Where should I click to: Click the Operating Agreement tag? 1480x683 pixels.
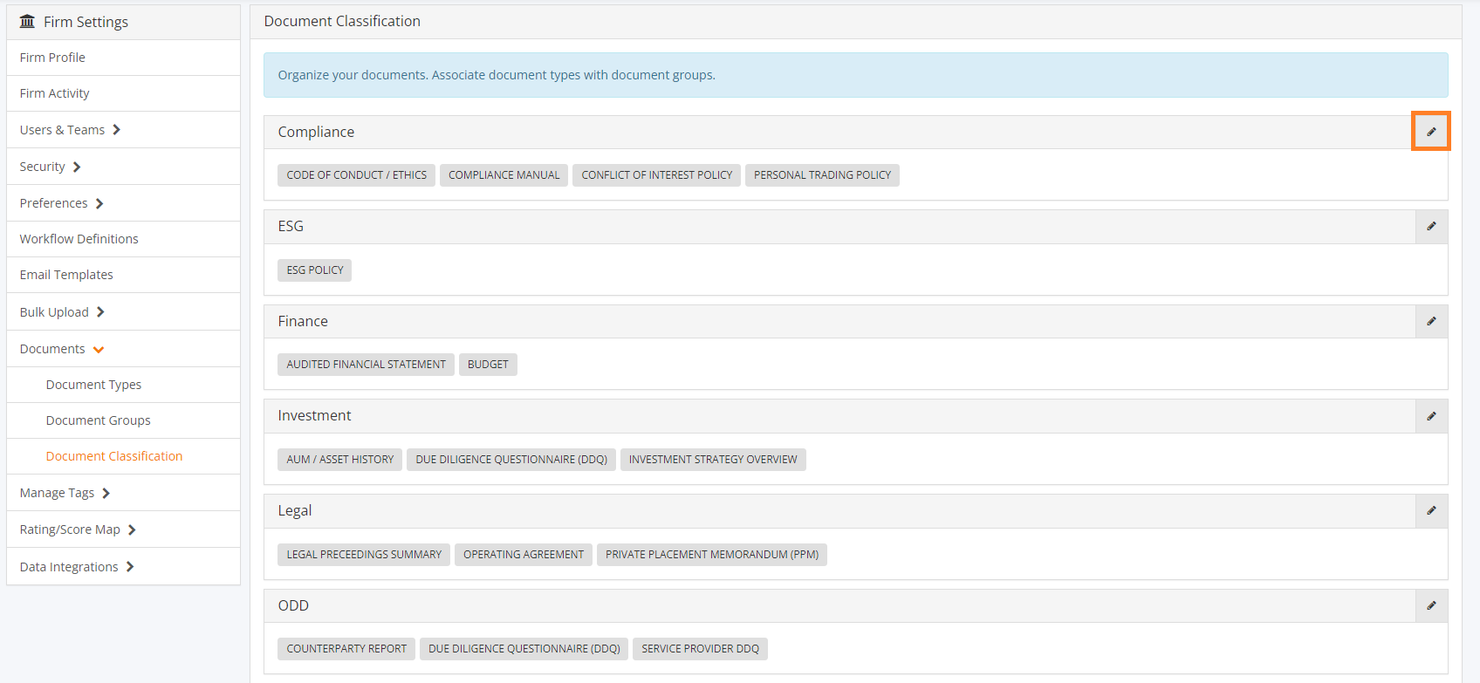click(x=524, y=555)
